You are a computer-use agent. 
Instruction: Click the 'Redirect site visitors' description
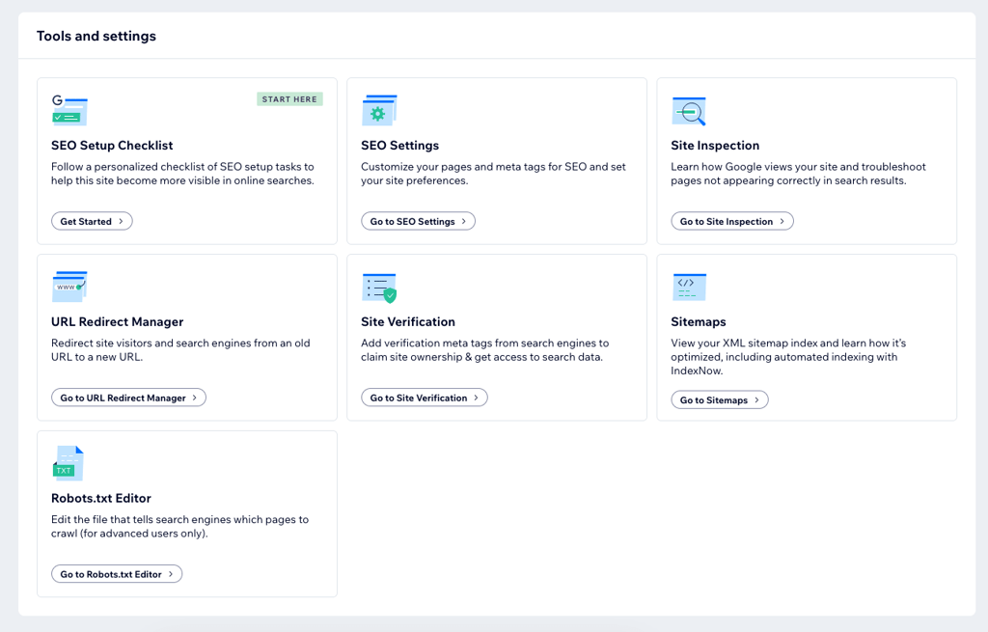pyautogui.click(x=180, y=350)
